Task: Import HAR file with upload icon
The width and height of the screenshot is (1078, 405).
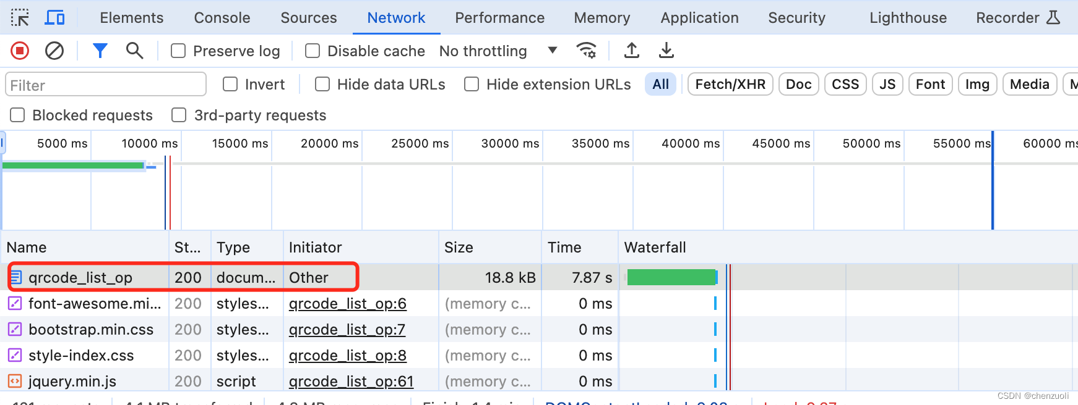Action: 631,50
